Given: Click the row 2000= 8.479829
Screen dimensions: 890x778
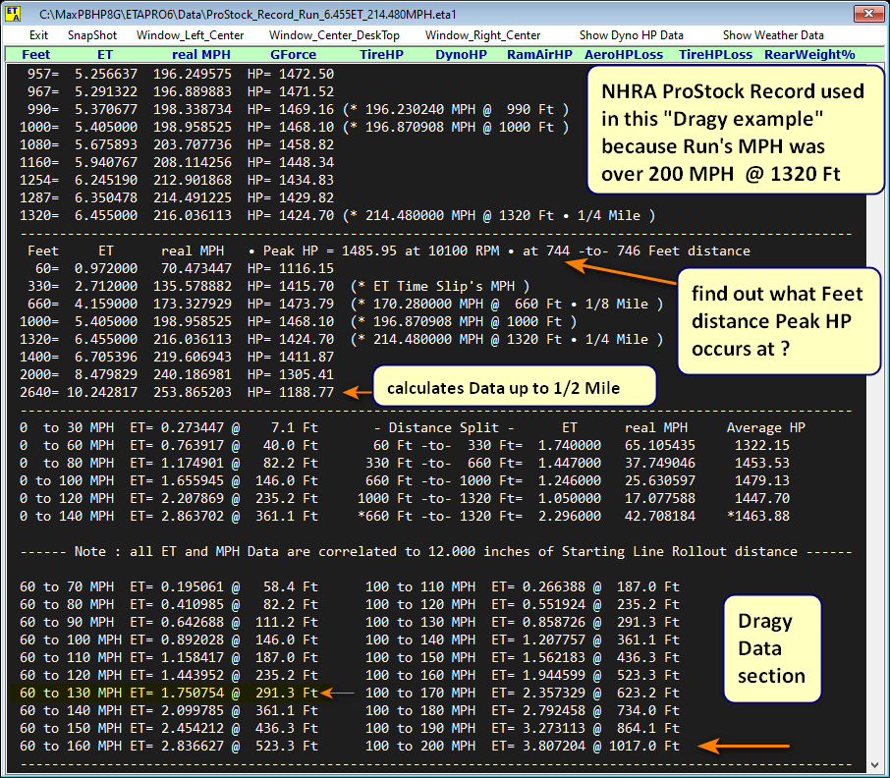Looking at the screenshot, I should pyautogui.click(x=177, y=374).
